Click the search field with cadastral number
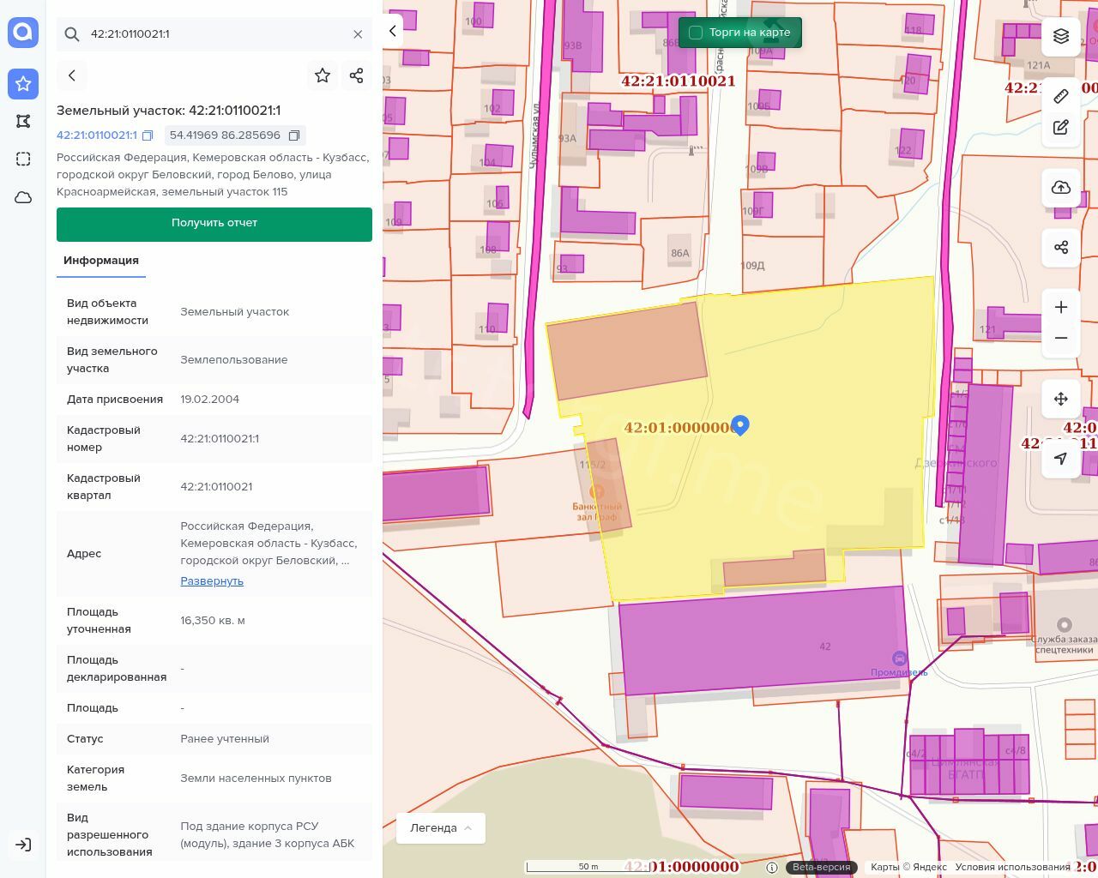Image resolution: width=1098 pixels, height=878 pixels. [x=214, y=34]
